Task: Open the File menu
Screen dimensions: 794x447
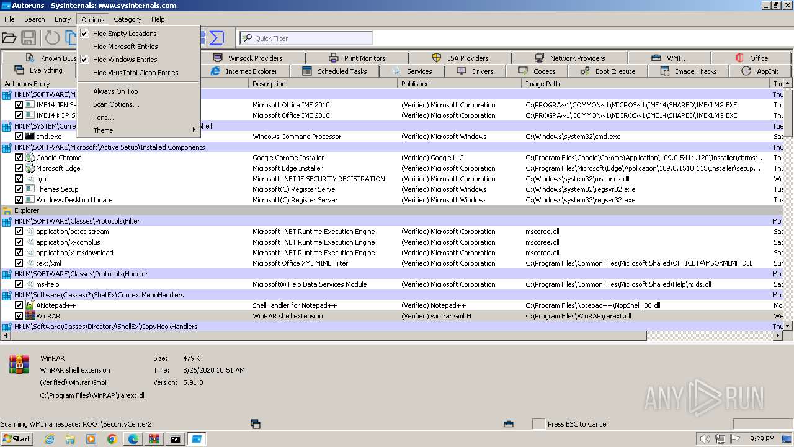Action: point(9,19)
